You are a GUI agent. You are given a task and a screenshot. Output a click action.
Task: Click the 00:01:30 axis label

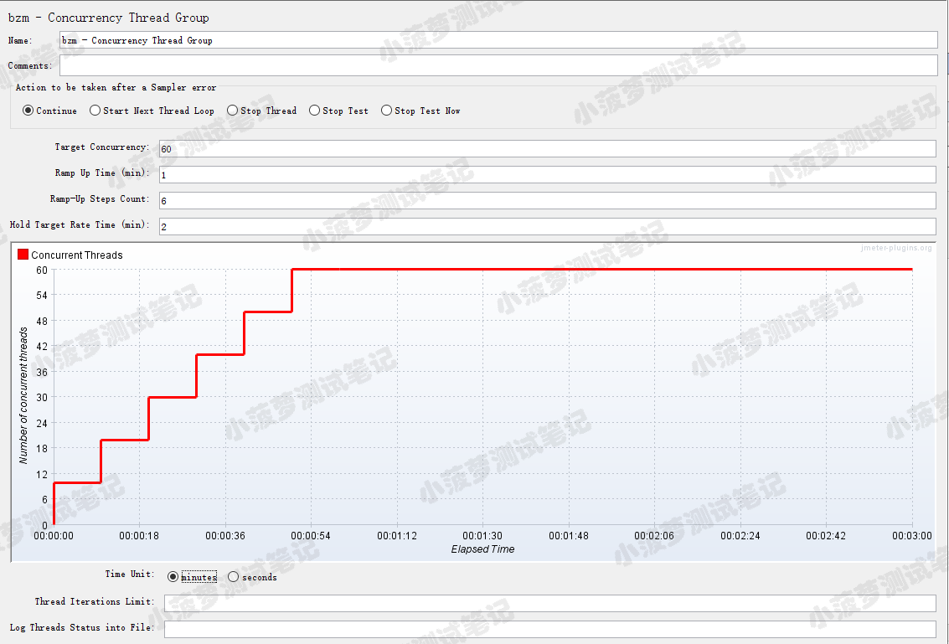tap(482, 536)
